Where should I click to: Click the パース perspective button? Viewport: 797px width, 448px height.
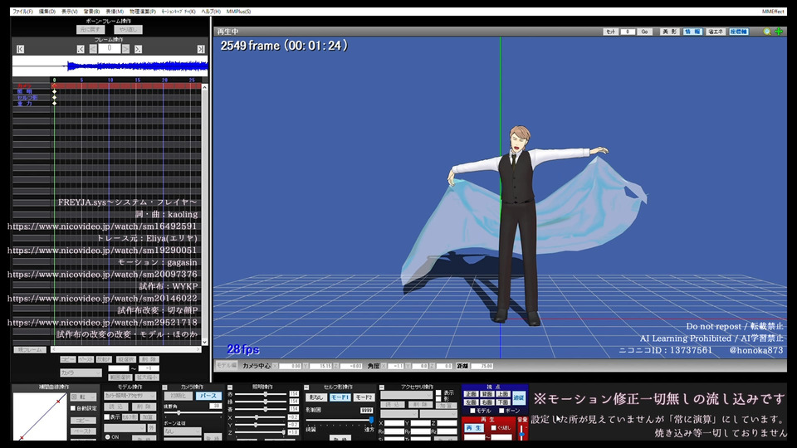pyautogui.click(x=208, y=396)
